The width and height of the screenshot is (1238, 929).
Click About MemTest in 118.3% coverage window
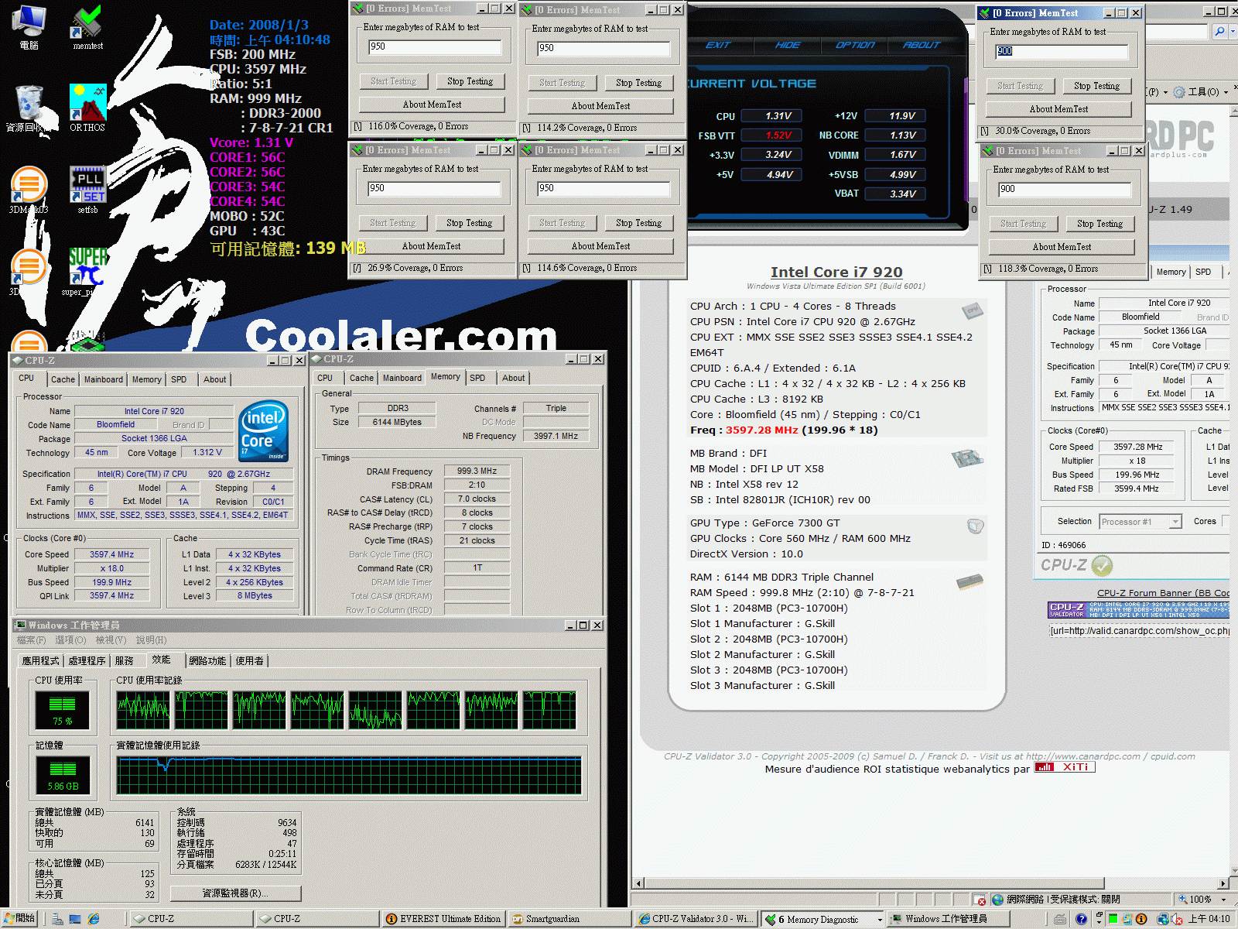1062,247
